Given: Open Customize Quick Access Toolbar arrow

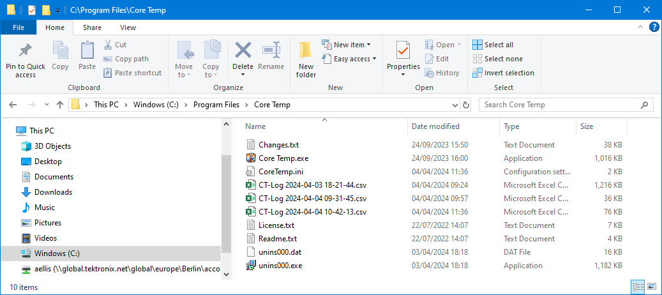Looking at the screenshot, I should [x=58, y=11].
